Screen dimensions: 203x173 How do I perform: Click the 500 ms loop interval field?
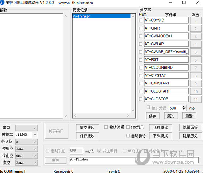click(x=175, y=108)
